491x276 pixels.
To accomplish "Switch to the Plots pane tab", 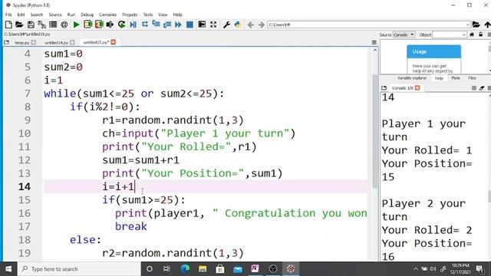I will [456, 78].
